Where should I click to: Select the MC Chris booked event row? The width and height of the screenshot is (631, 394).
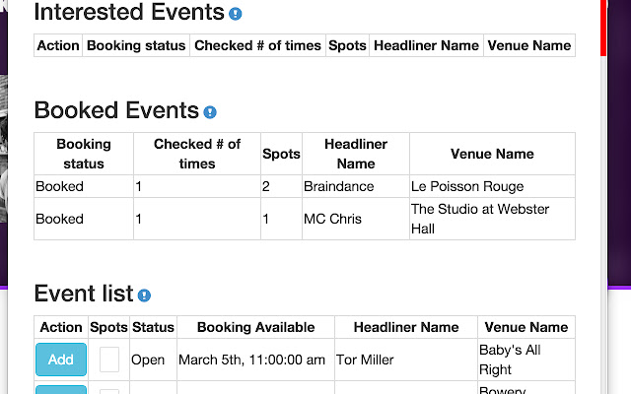(305, 219)
